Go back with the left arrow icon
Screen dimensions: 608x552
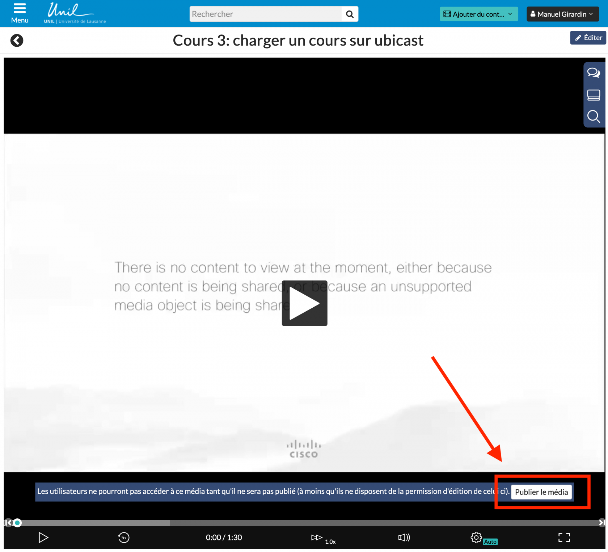click(x=17, y=41)
